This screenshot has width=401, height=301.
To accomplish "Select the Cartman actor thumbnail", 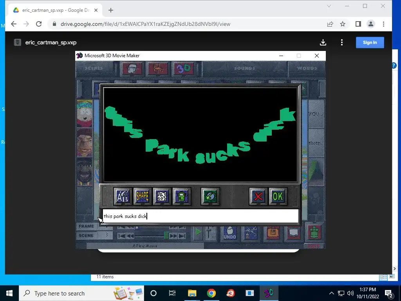I will (x=85, y=114).
